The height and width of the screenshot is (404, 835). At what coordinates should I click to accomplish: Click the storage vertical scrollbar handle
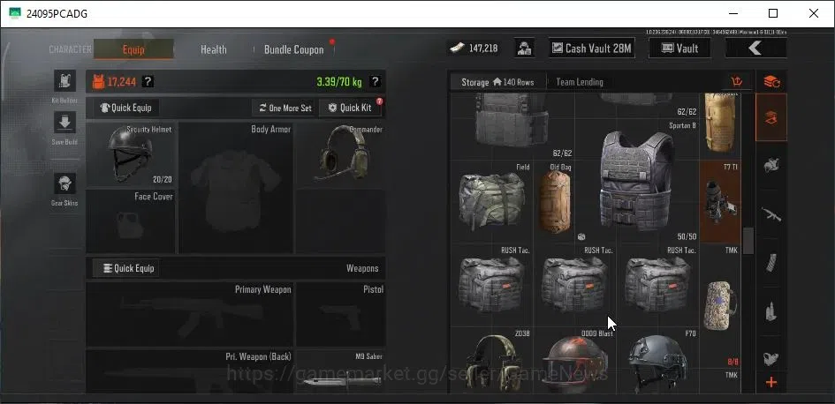(748, 241)
